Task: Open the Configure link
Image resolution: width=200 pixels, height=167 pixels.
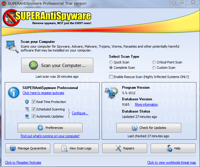Action: click(80, 113)
